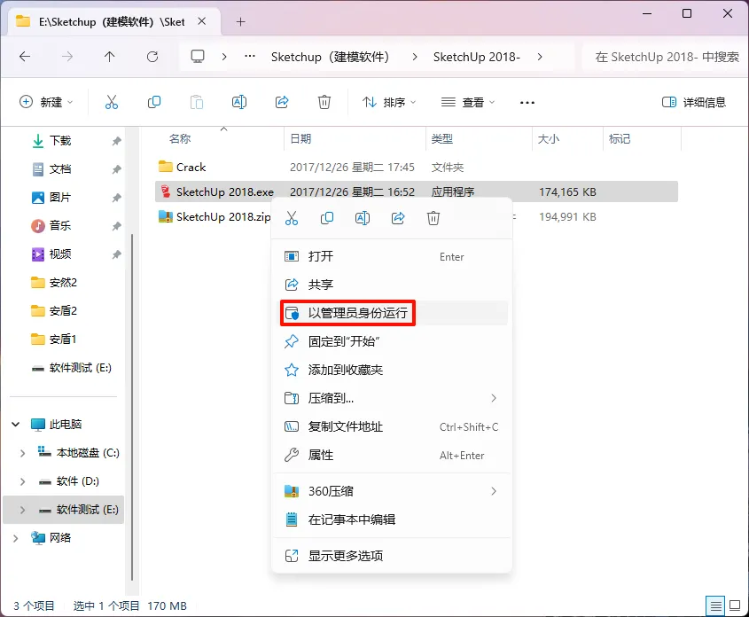This screenshot has height=617, width=749.
Task: Expand the chevron after SketchUp 2018- in path
Action: (x=540, y=57)
